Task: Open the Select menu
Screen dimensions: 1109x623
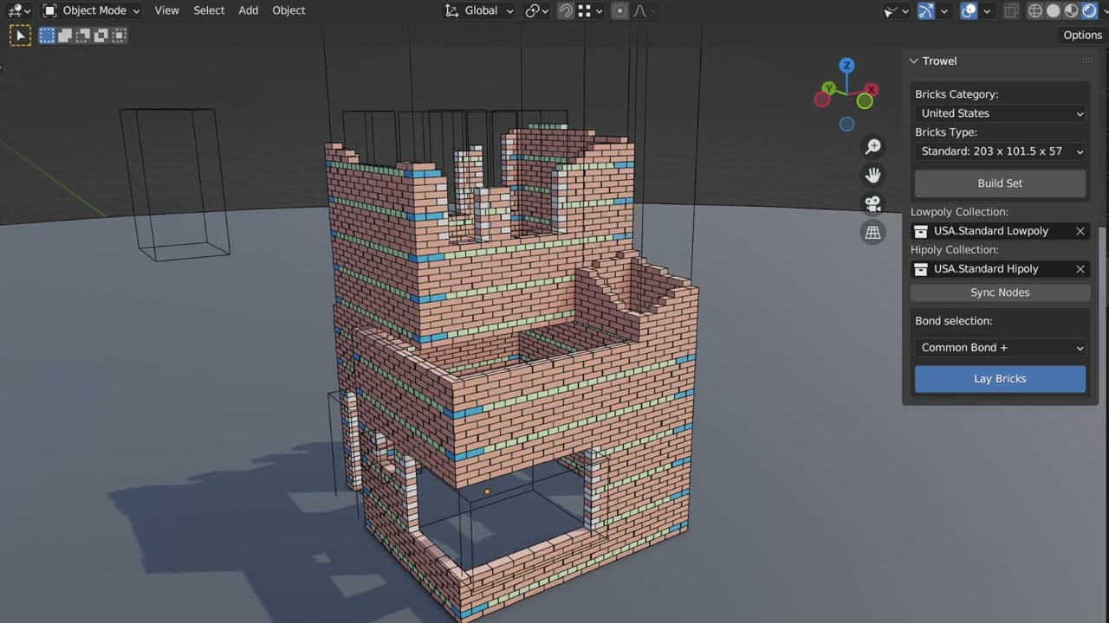Action: (x=208, y=10)
